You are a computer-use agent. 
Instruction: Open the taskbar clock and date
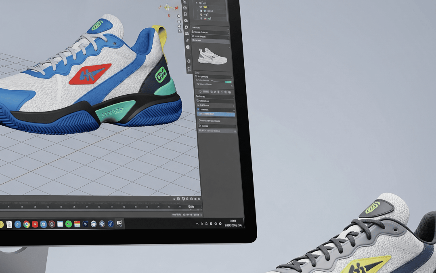pyautogui.click(x=233, y=223)
